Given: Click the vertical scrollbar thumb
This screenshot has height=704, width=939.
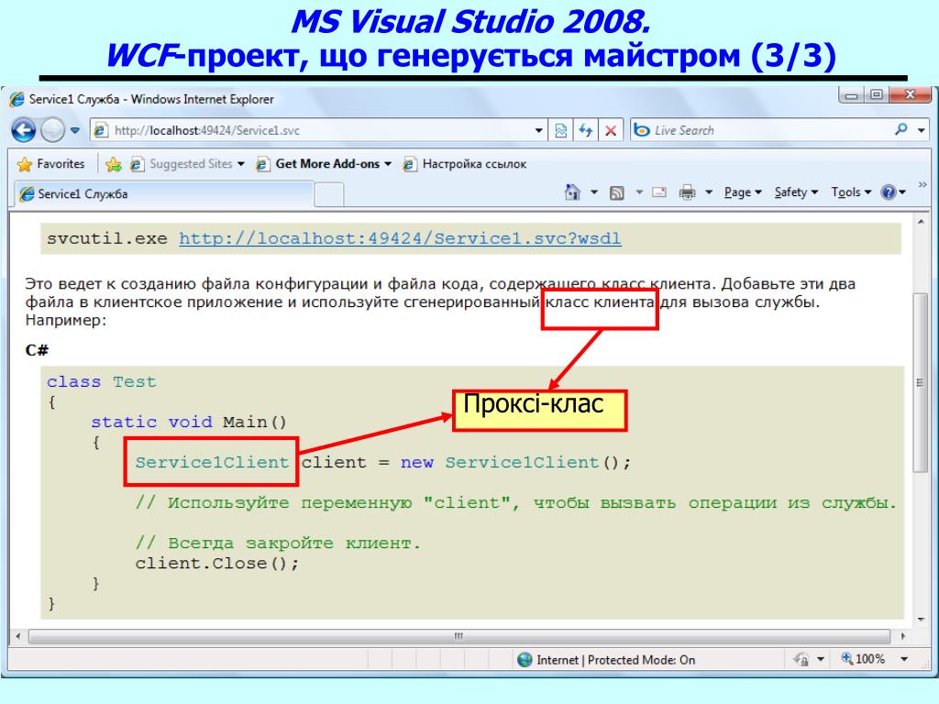Looking at the screenshot, I should pyautogui.click(x=921, y=383).
